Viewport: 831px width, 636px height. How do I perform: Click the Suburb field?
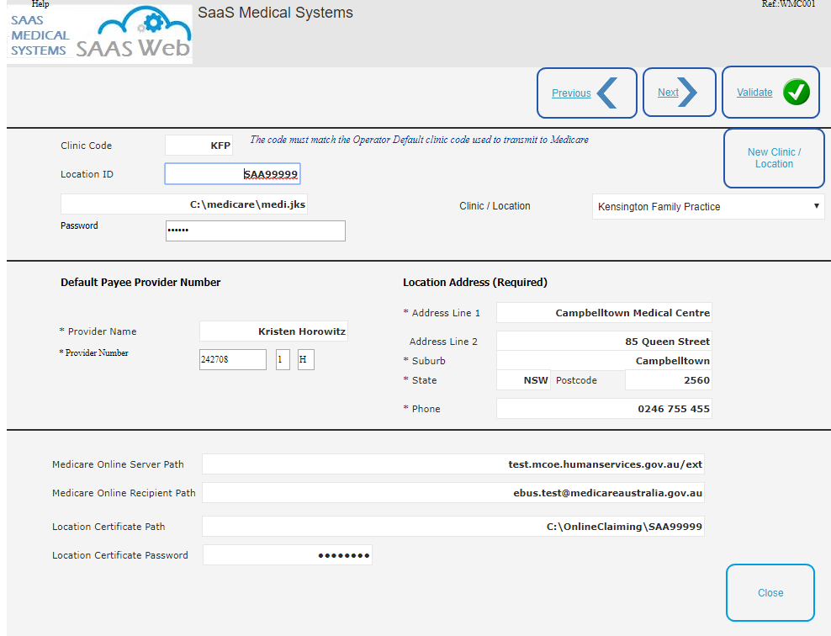pos(604,360)
